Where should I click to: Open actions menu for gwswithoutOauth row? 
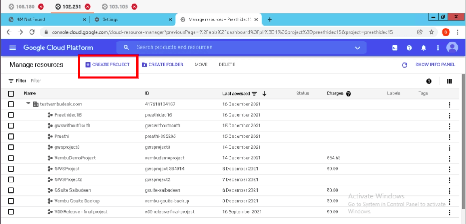coord(449,126)
